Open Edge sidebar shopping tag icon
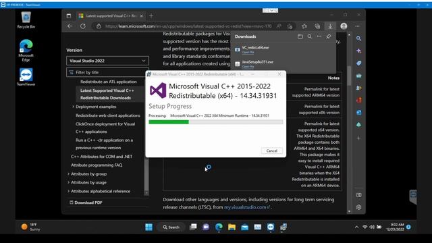This screenshot has width=432, height=243. click(x=358, y=63)
